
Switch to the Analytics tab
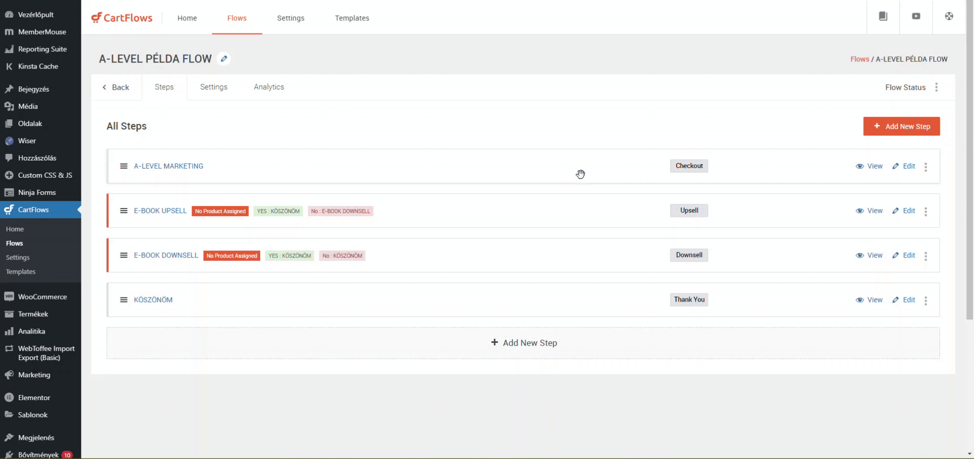point(269,87)
